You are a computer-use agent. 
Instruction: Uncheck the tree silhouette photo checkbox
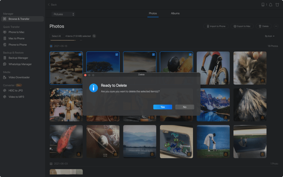[x=117, y=54]
